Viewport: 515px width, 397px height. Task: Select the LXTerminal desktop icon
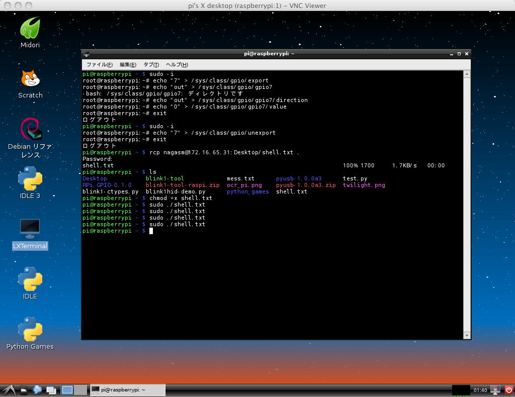pyautogui.click(x=30, y=234)
